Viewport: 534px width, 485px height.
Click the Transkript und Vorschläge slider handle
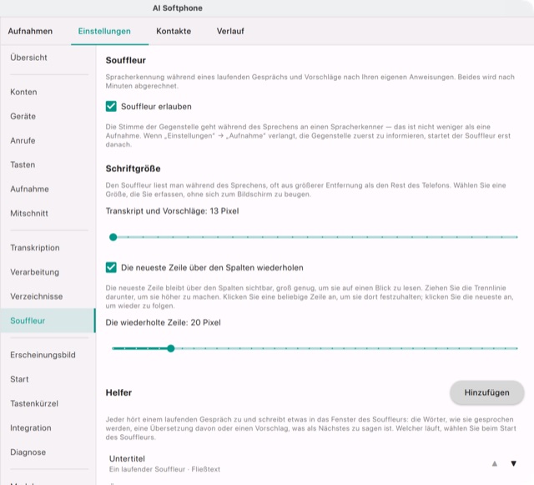tap(113, 237)
